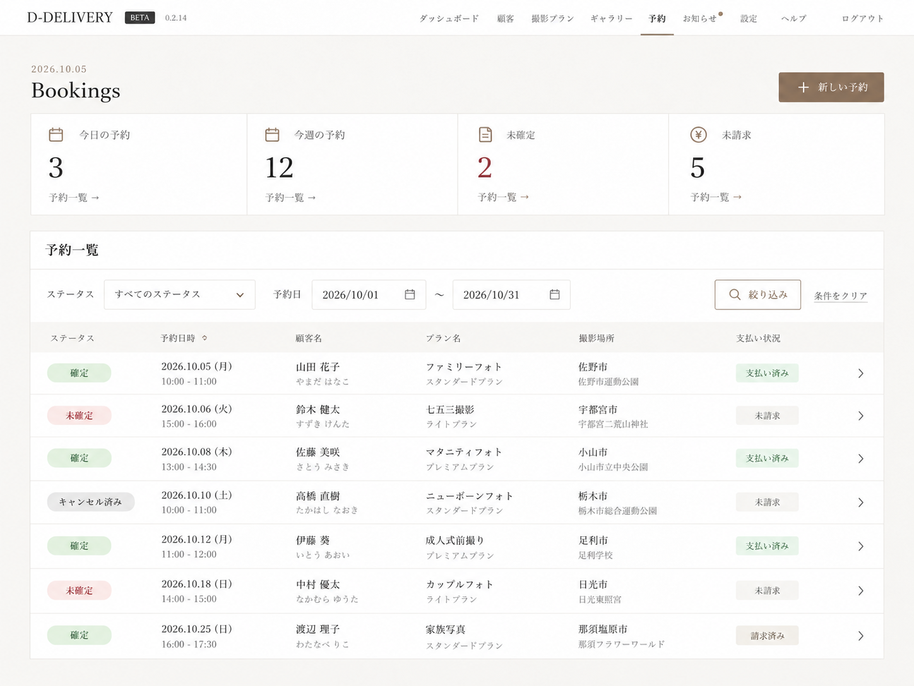The width and height of the screenshot is (914, 686).
Task: Click the sort arrows on 予約日時 column
Action: (x=205, y=338)
